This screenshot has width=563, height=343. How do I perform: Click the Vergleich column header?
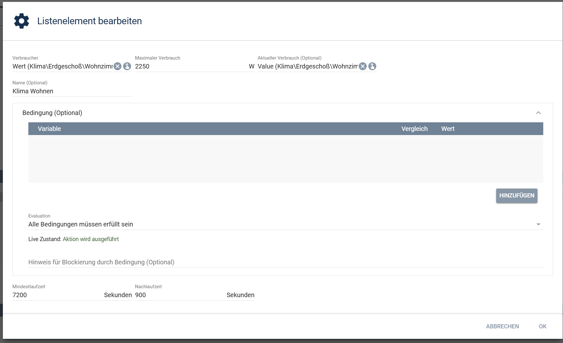pos(414,129)
